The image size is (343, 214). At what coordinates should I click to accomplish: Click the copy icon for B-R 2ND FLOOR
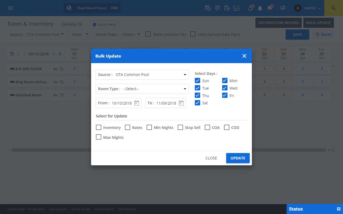click(62, 69)
